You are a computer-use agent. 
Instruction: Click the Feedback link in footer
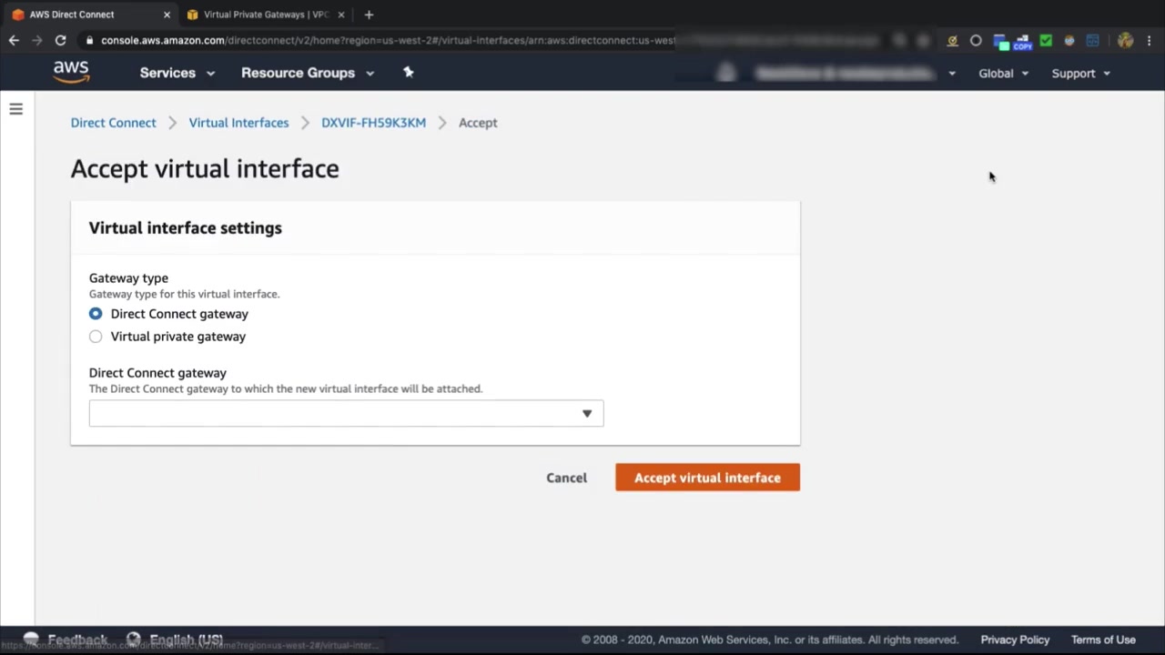pos(77,640)
